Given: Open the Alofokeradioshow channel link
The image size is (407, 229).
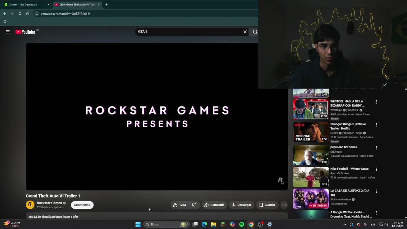Looking at the screenshot, I should (341, 199).
